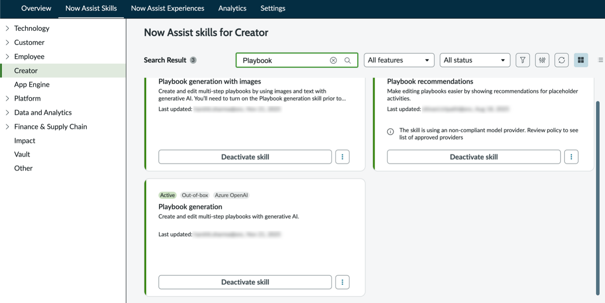
Task: Refresh the skills list
Action: (x=561, y=60)
